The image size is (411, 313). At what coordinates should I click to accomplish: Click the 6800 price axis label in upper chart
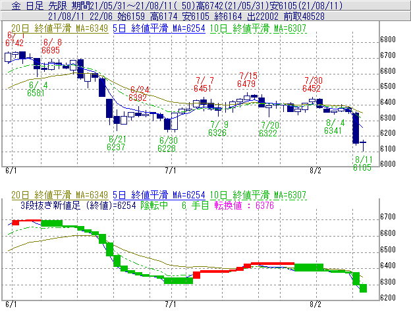click(388, 40)
